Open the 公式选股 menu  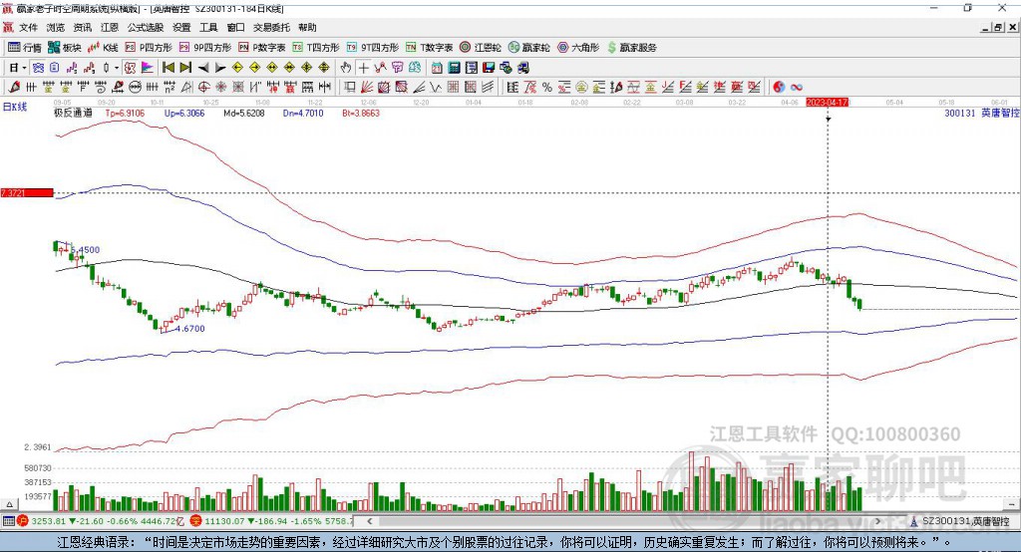point(146,27)
